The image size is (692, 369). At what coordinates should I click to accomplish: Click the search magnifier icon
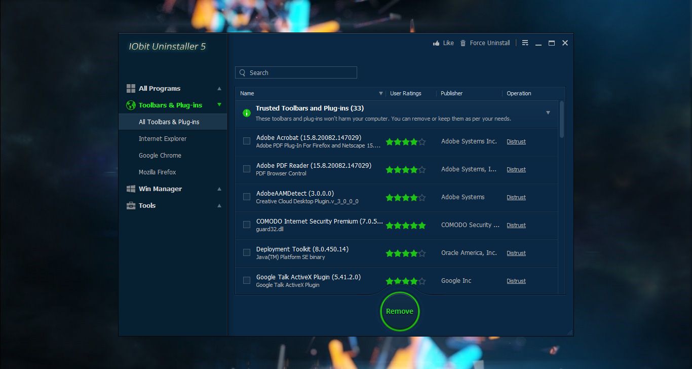[x=242, y=72]
